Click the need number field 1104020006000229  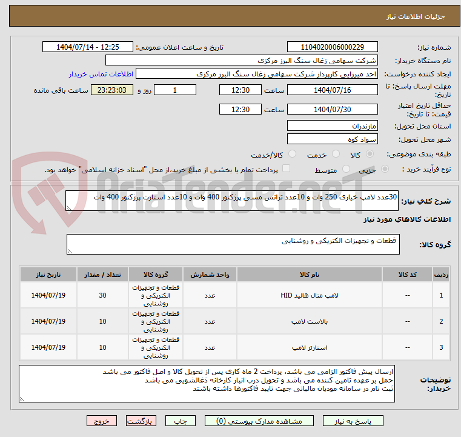coord(332,47)
